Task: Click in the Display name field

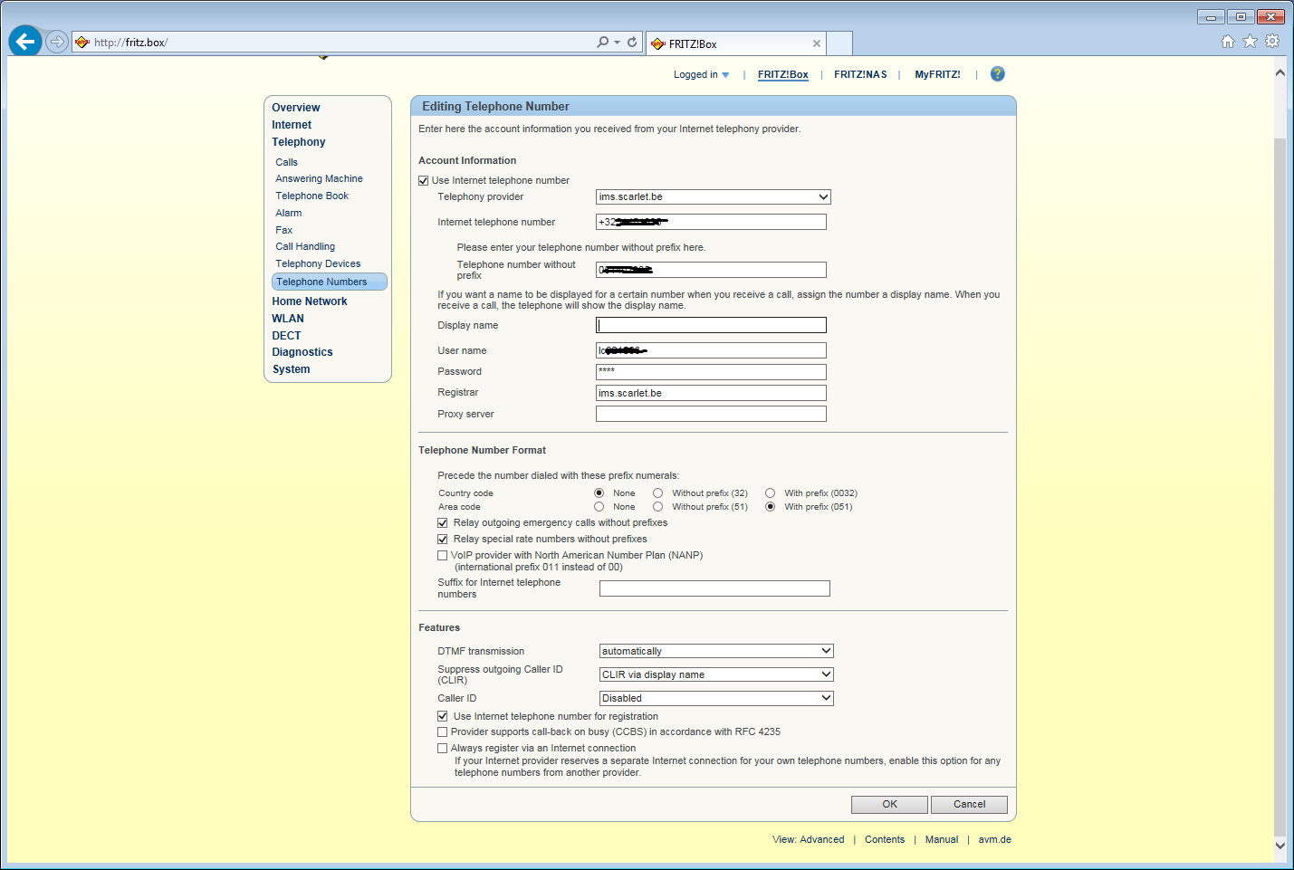Action: [711, 325]
